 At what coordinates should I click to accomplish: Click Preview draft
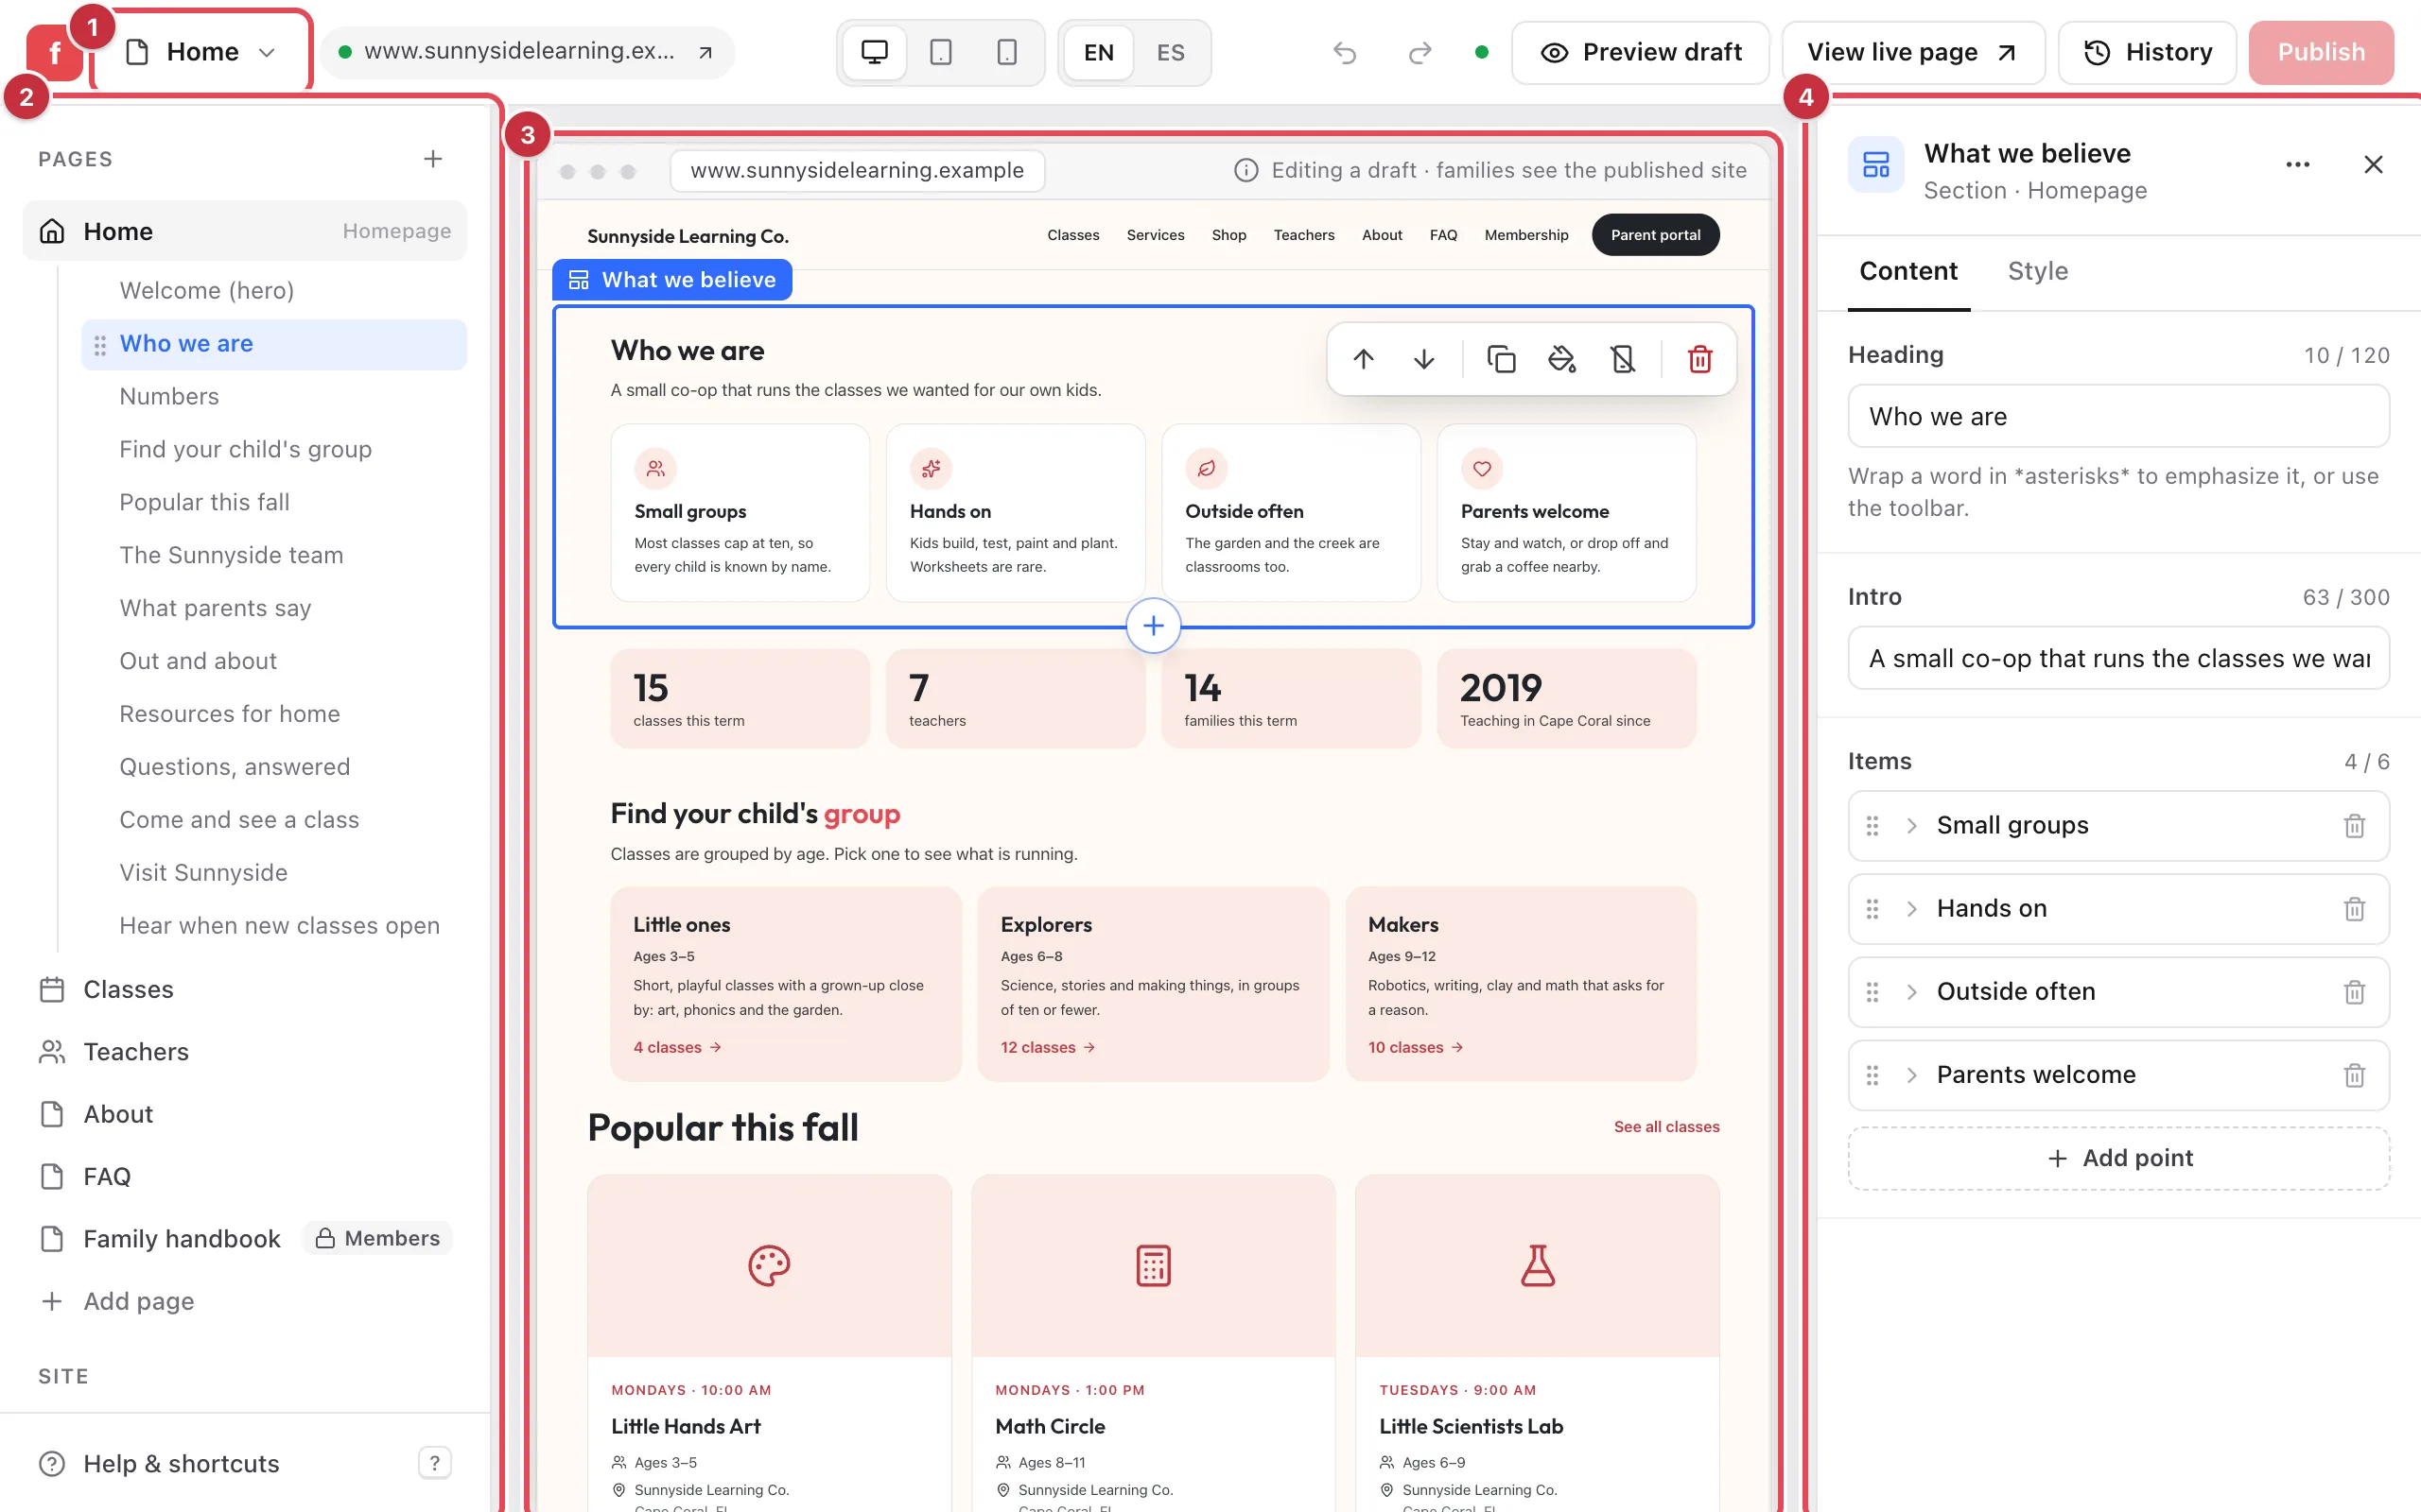pyautogui.click(x=1640, y=52)
